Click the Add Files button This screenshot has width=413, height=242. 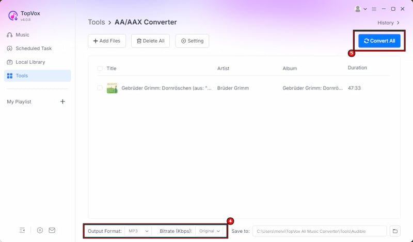(x=107, y=41)
